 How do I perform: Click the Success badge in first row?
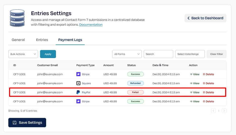[135, 74]
